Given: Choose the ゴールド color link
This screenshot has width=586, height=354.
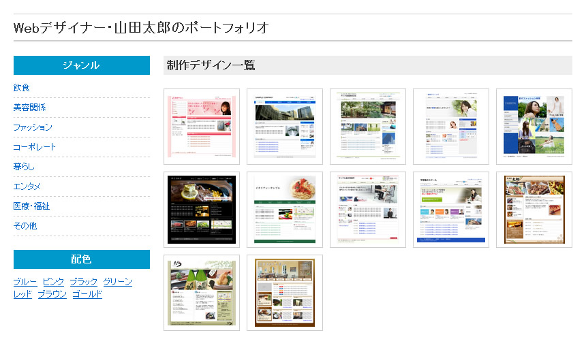Looking at the screenshot, I should (x=87, y=294).
